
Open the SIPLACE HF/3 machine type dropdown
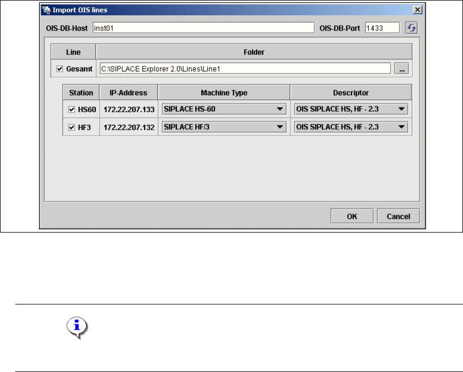tap(224, 127)
